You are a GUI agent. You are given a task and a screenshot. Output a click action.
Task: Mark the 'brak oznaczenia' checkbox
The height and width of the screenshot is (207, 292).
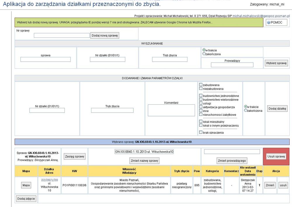[x=201, y=132]
